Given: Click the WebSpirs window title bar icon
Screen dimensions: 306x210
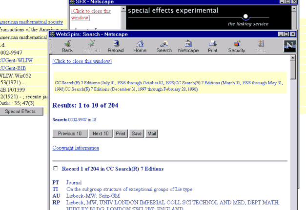Looking at the screenshot, I should 52,34.
